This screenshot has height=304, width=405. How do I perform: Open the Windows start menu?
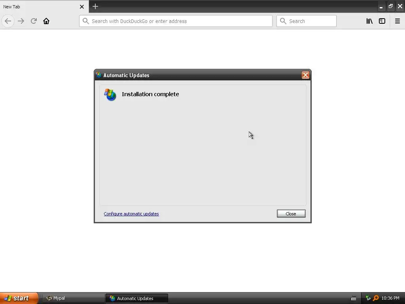(x=19, y=298)
